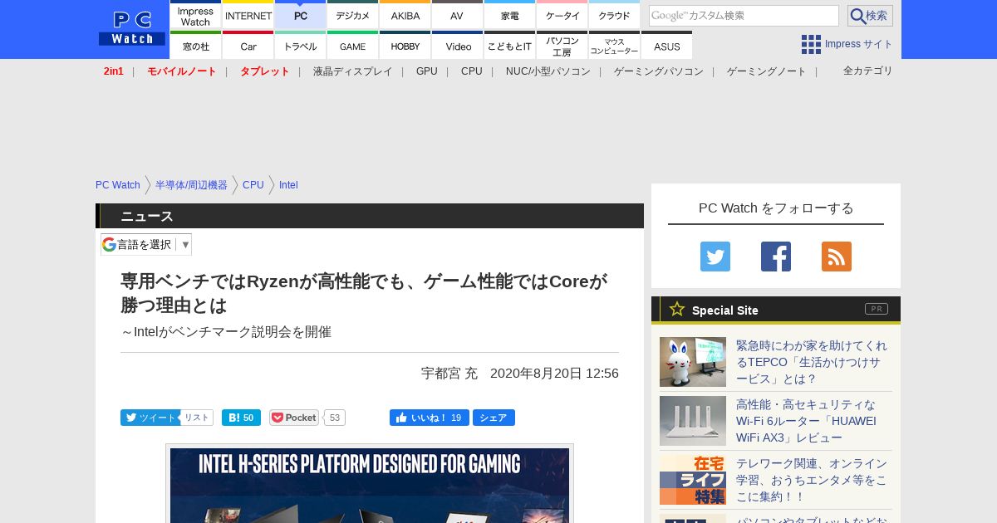Open the Video tab
This screenshot has width=997, height=523.
[458, 46]
